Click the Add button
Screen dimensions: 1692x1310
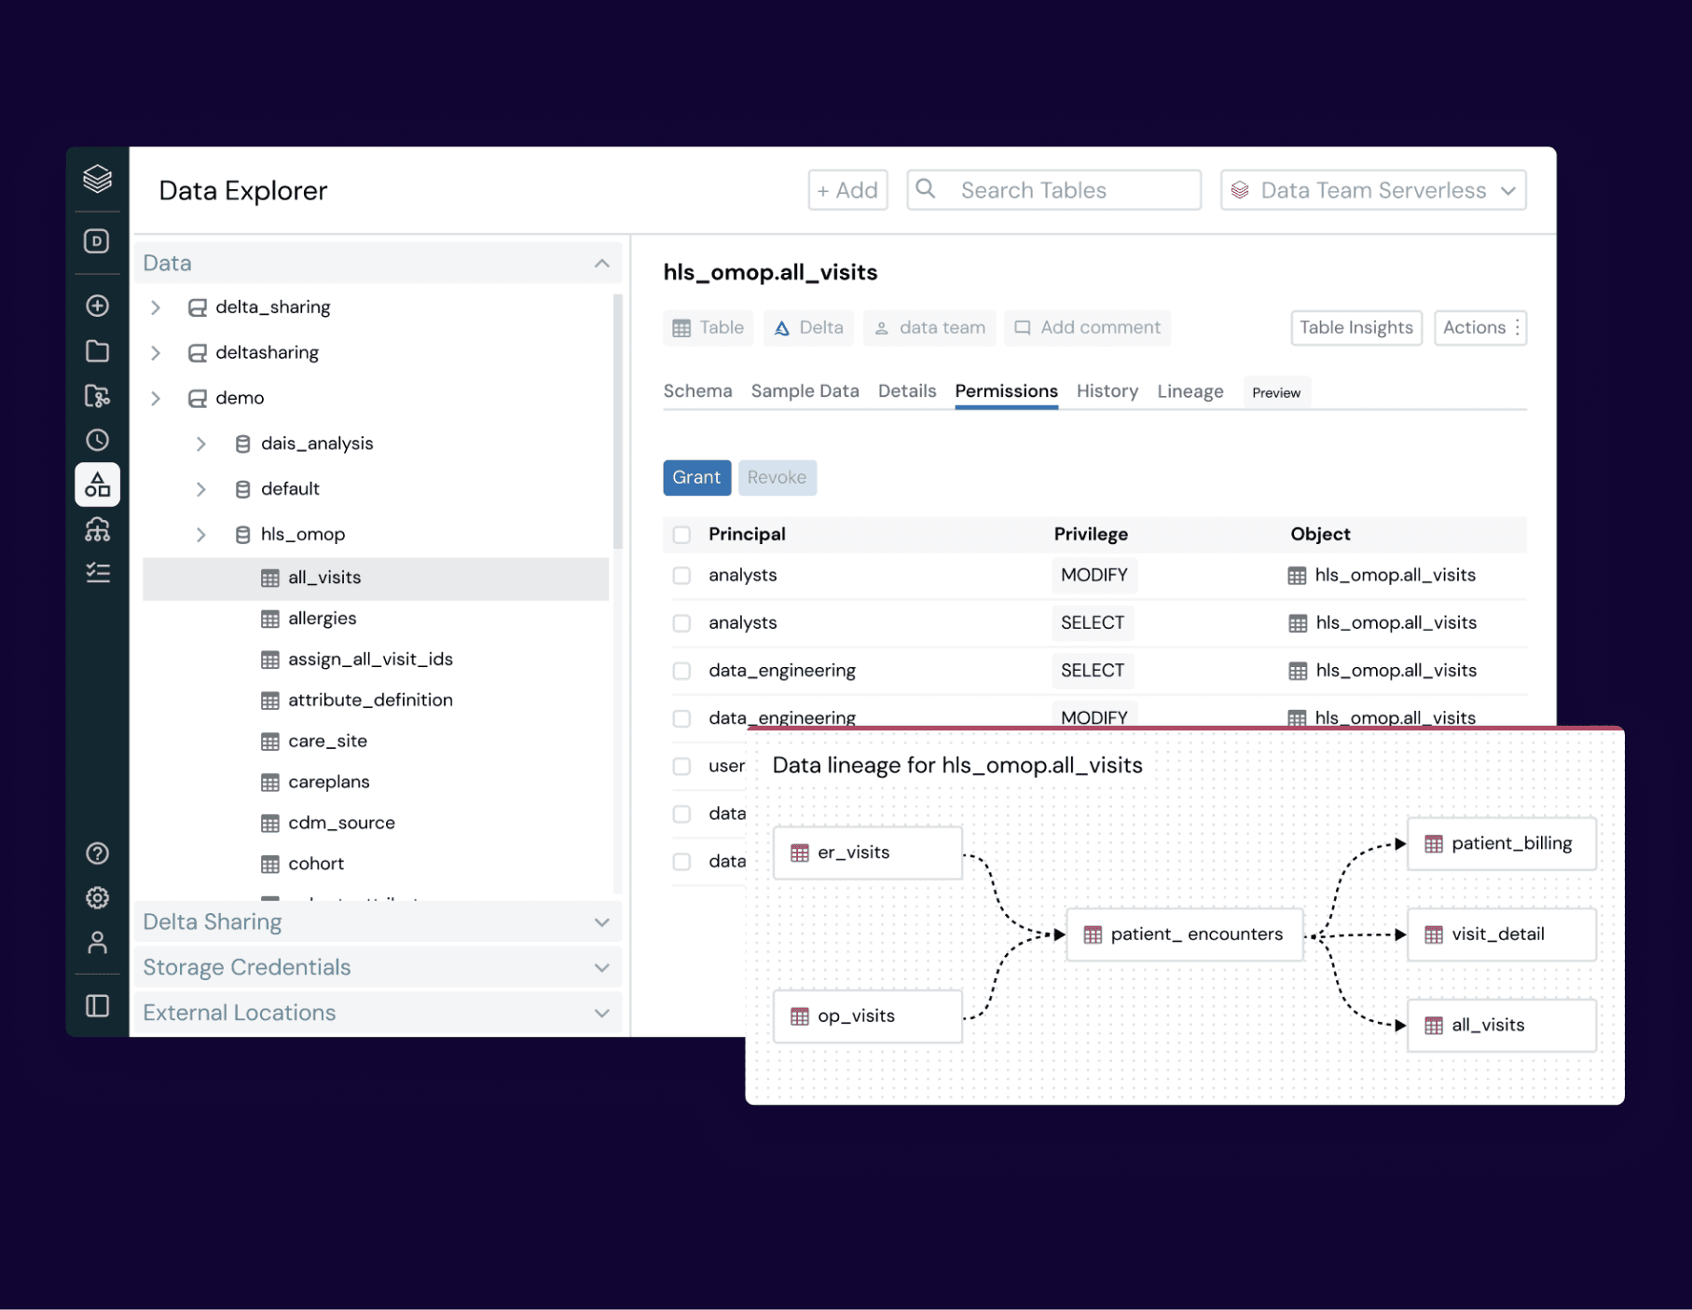pos(847,190)
